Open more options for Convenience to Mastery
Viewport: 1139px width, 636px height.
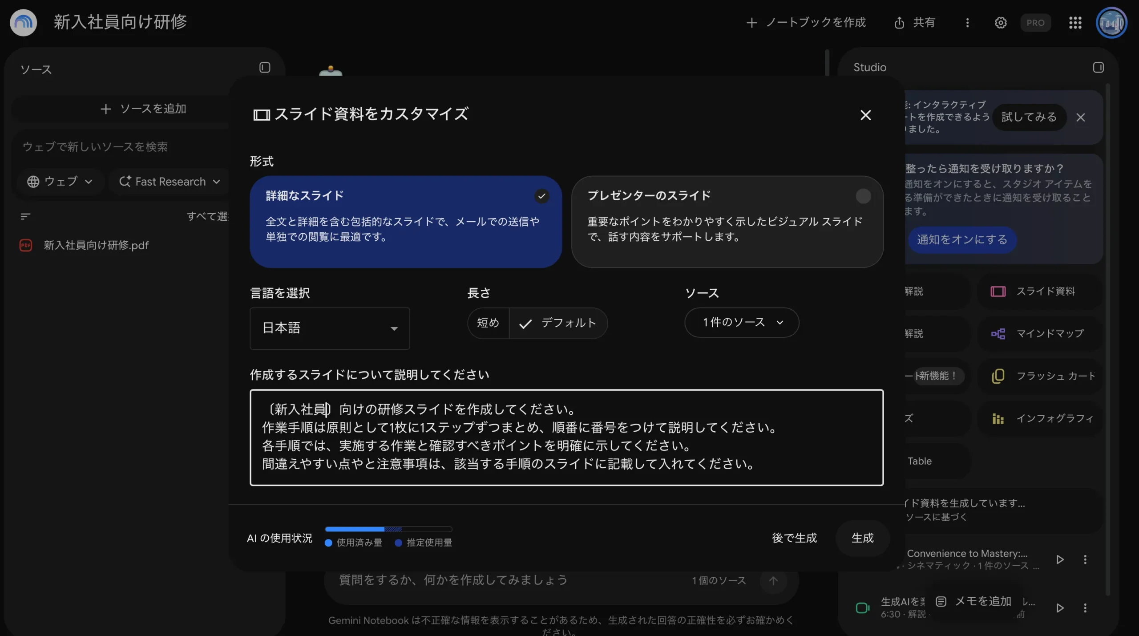tap(1085, 559)
